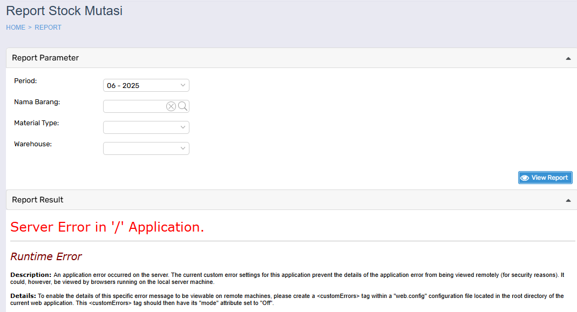Expand the Warehouse dropdown list
Image resolution: width=577 pixels, height=312 pixels.
(146, 148)
